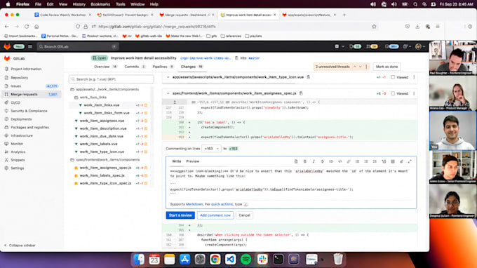Switch to the Commits tab
Viewport: 477px width, 268px height.
point(135,67)
